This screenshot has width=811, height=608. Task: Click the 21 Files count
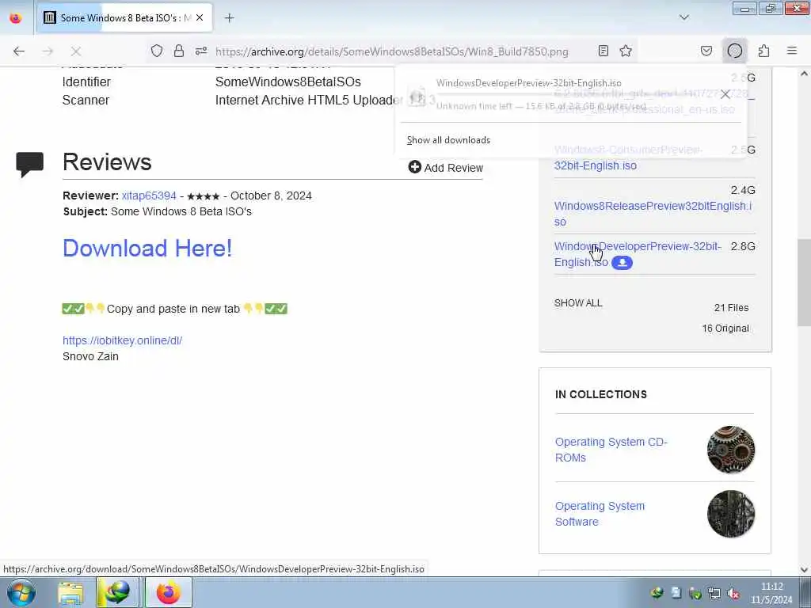[731, 308]
